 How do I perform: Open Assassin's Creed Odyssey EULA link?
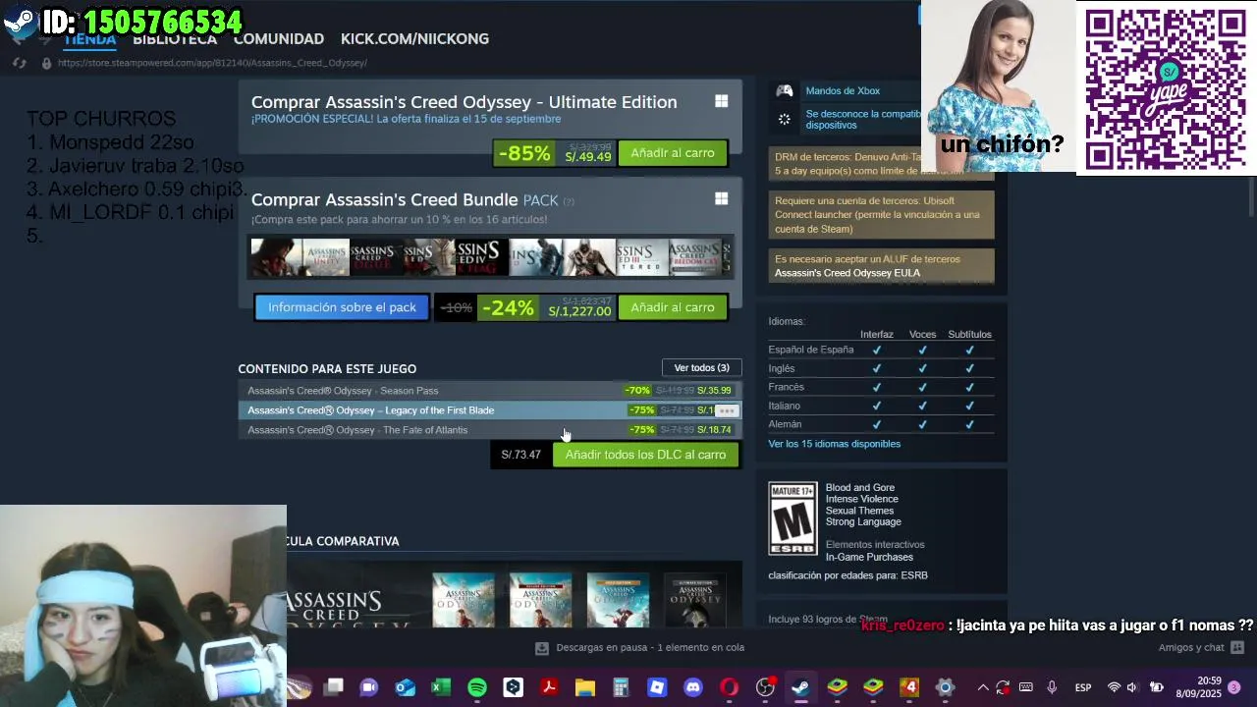pyautogui.click(x=847, y=273)
